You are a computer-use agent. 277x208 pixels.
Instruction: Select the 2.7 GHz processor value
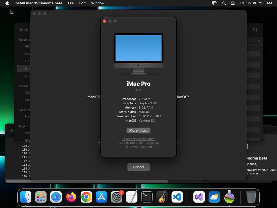click(x=144, y=99)
